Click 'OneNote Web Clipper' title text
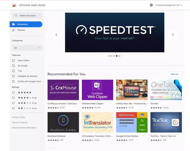190x151 pixels. tap(93, 104)
